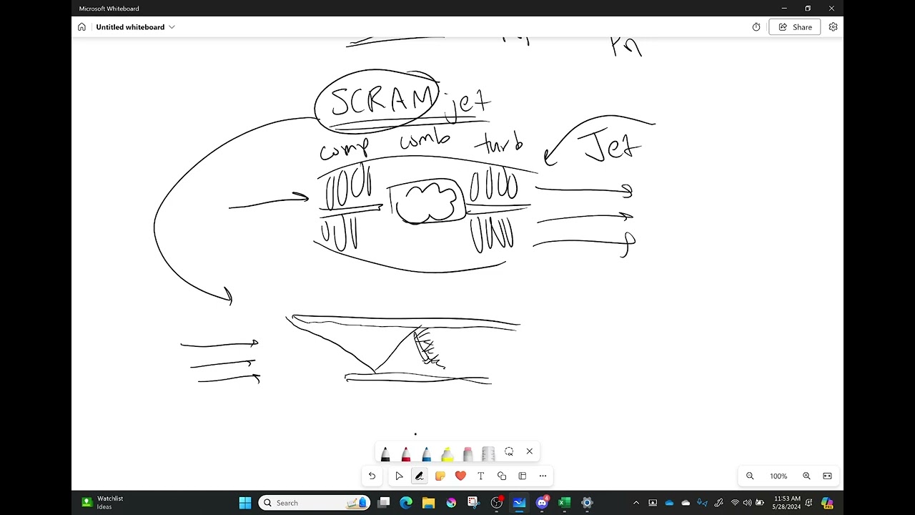
Task: Open Settings app from the taskbar
Action: tap(587, 503)
